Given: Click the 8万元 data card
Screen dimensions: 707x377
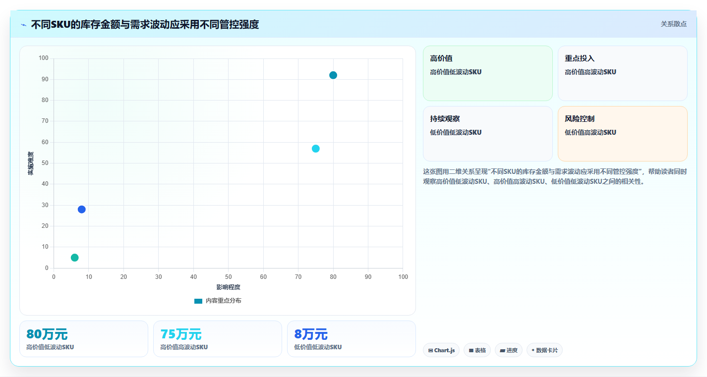Looking at the screenshot, I should point(352,339).
